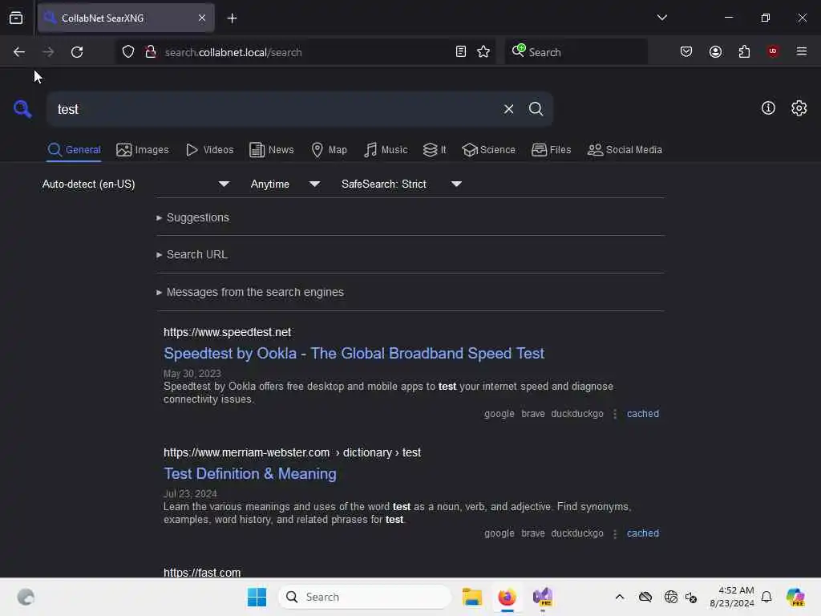Click the Firefox address bar
Screen dimensions: 821x616
pos(304,52)
